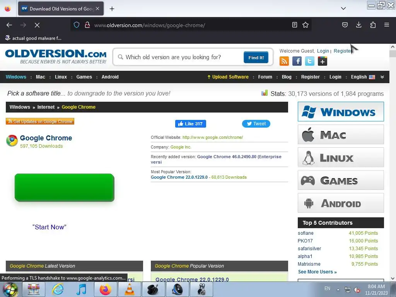Click the muted volume tray icon
Viewport: 396px width, 297px height.
357,290
